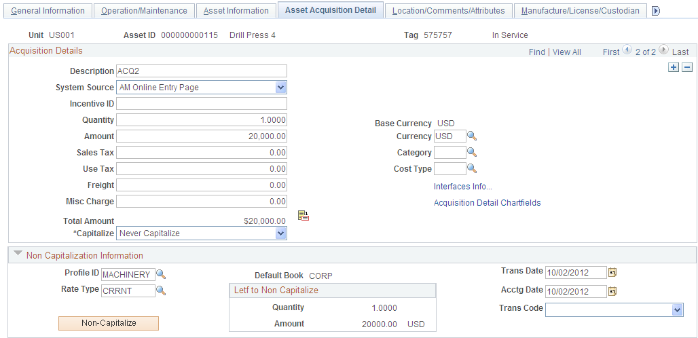This screenshot has height=338, width=698.
Task: Click the 20000.00 amount in Non Capitalize box
Action: tap(380, 324)
